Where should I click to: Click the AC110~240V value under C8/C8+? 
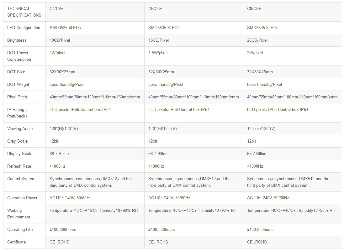268,198
